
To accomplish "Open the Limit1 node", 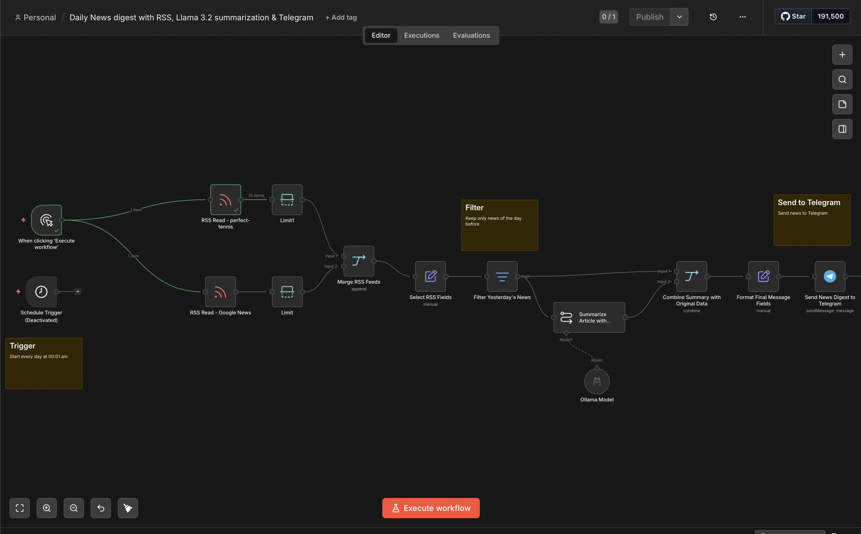I will pyautogui.click(x=287, y=199).
